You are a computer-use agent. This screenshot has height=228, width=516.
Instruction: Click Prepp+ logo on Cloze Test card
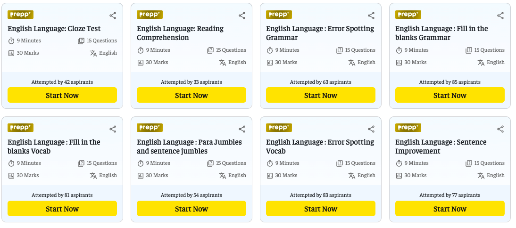[21, 15]
